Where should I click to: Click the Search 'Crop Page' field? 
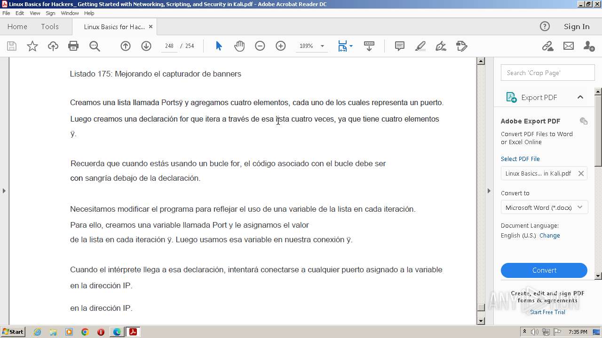(x=547, y=73)
